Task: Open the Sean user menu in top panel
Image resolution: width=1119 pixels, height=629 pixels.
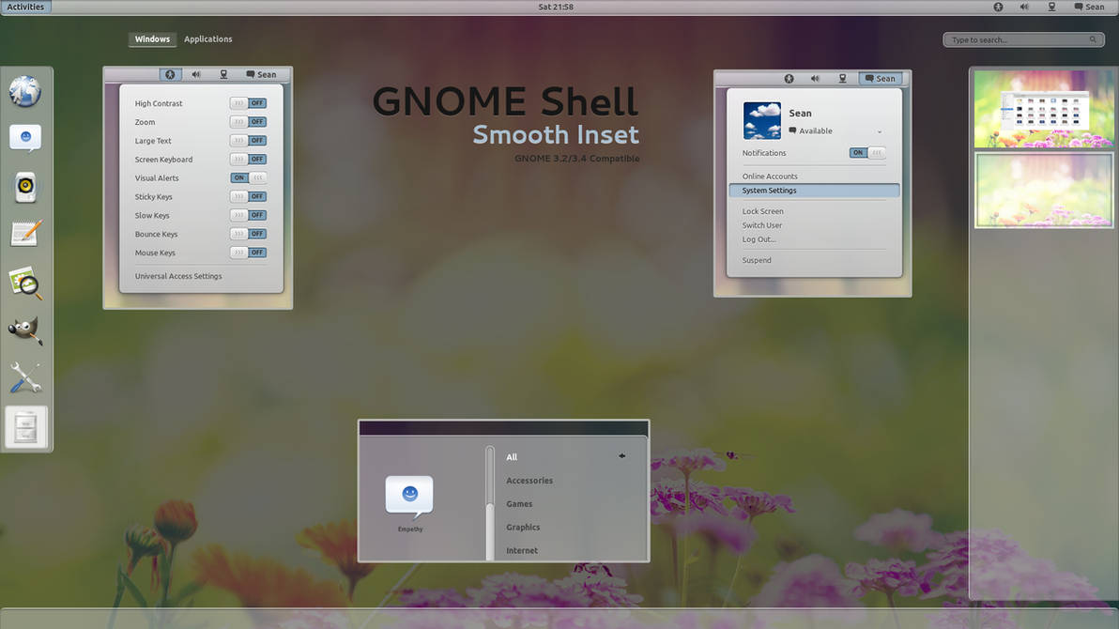Action: 1089,8
